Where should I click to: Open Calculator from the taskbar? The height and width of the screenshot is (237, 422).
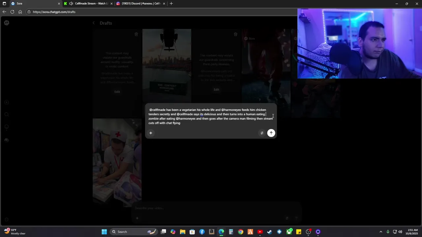click(x=231, y=232)
